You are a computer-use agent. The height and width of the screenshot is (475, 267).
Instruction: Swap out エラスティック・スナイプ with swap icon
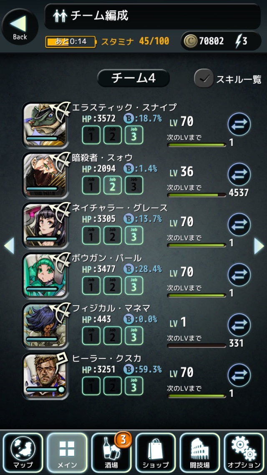(239, 124)
